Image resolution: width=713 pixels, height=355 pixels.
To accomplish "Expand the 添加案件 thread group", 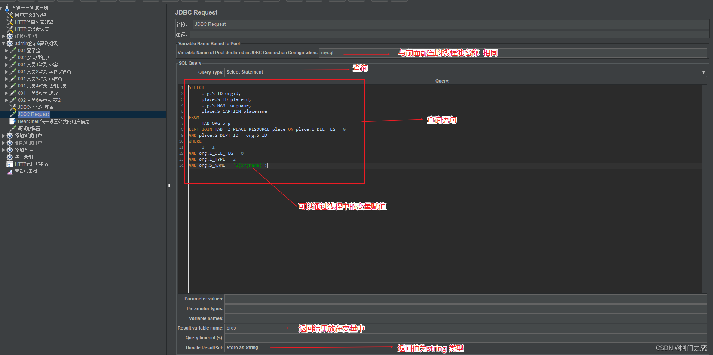I will [x=4, y=150].
